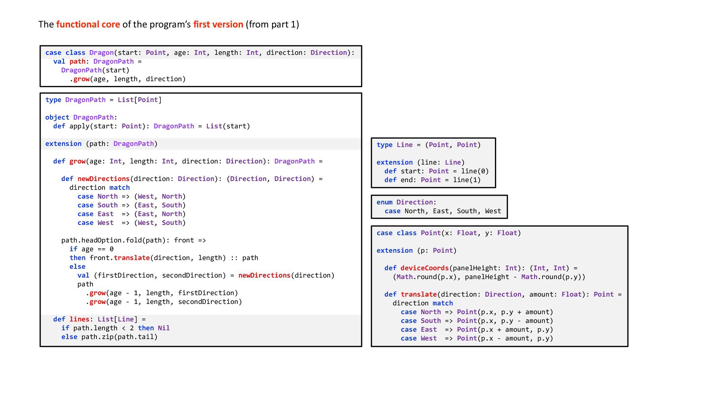Click the 'case North => (West, North)' line
Viewport: 702px width, 395px height.
(x=131, y=196)
